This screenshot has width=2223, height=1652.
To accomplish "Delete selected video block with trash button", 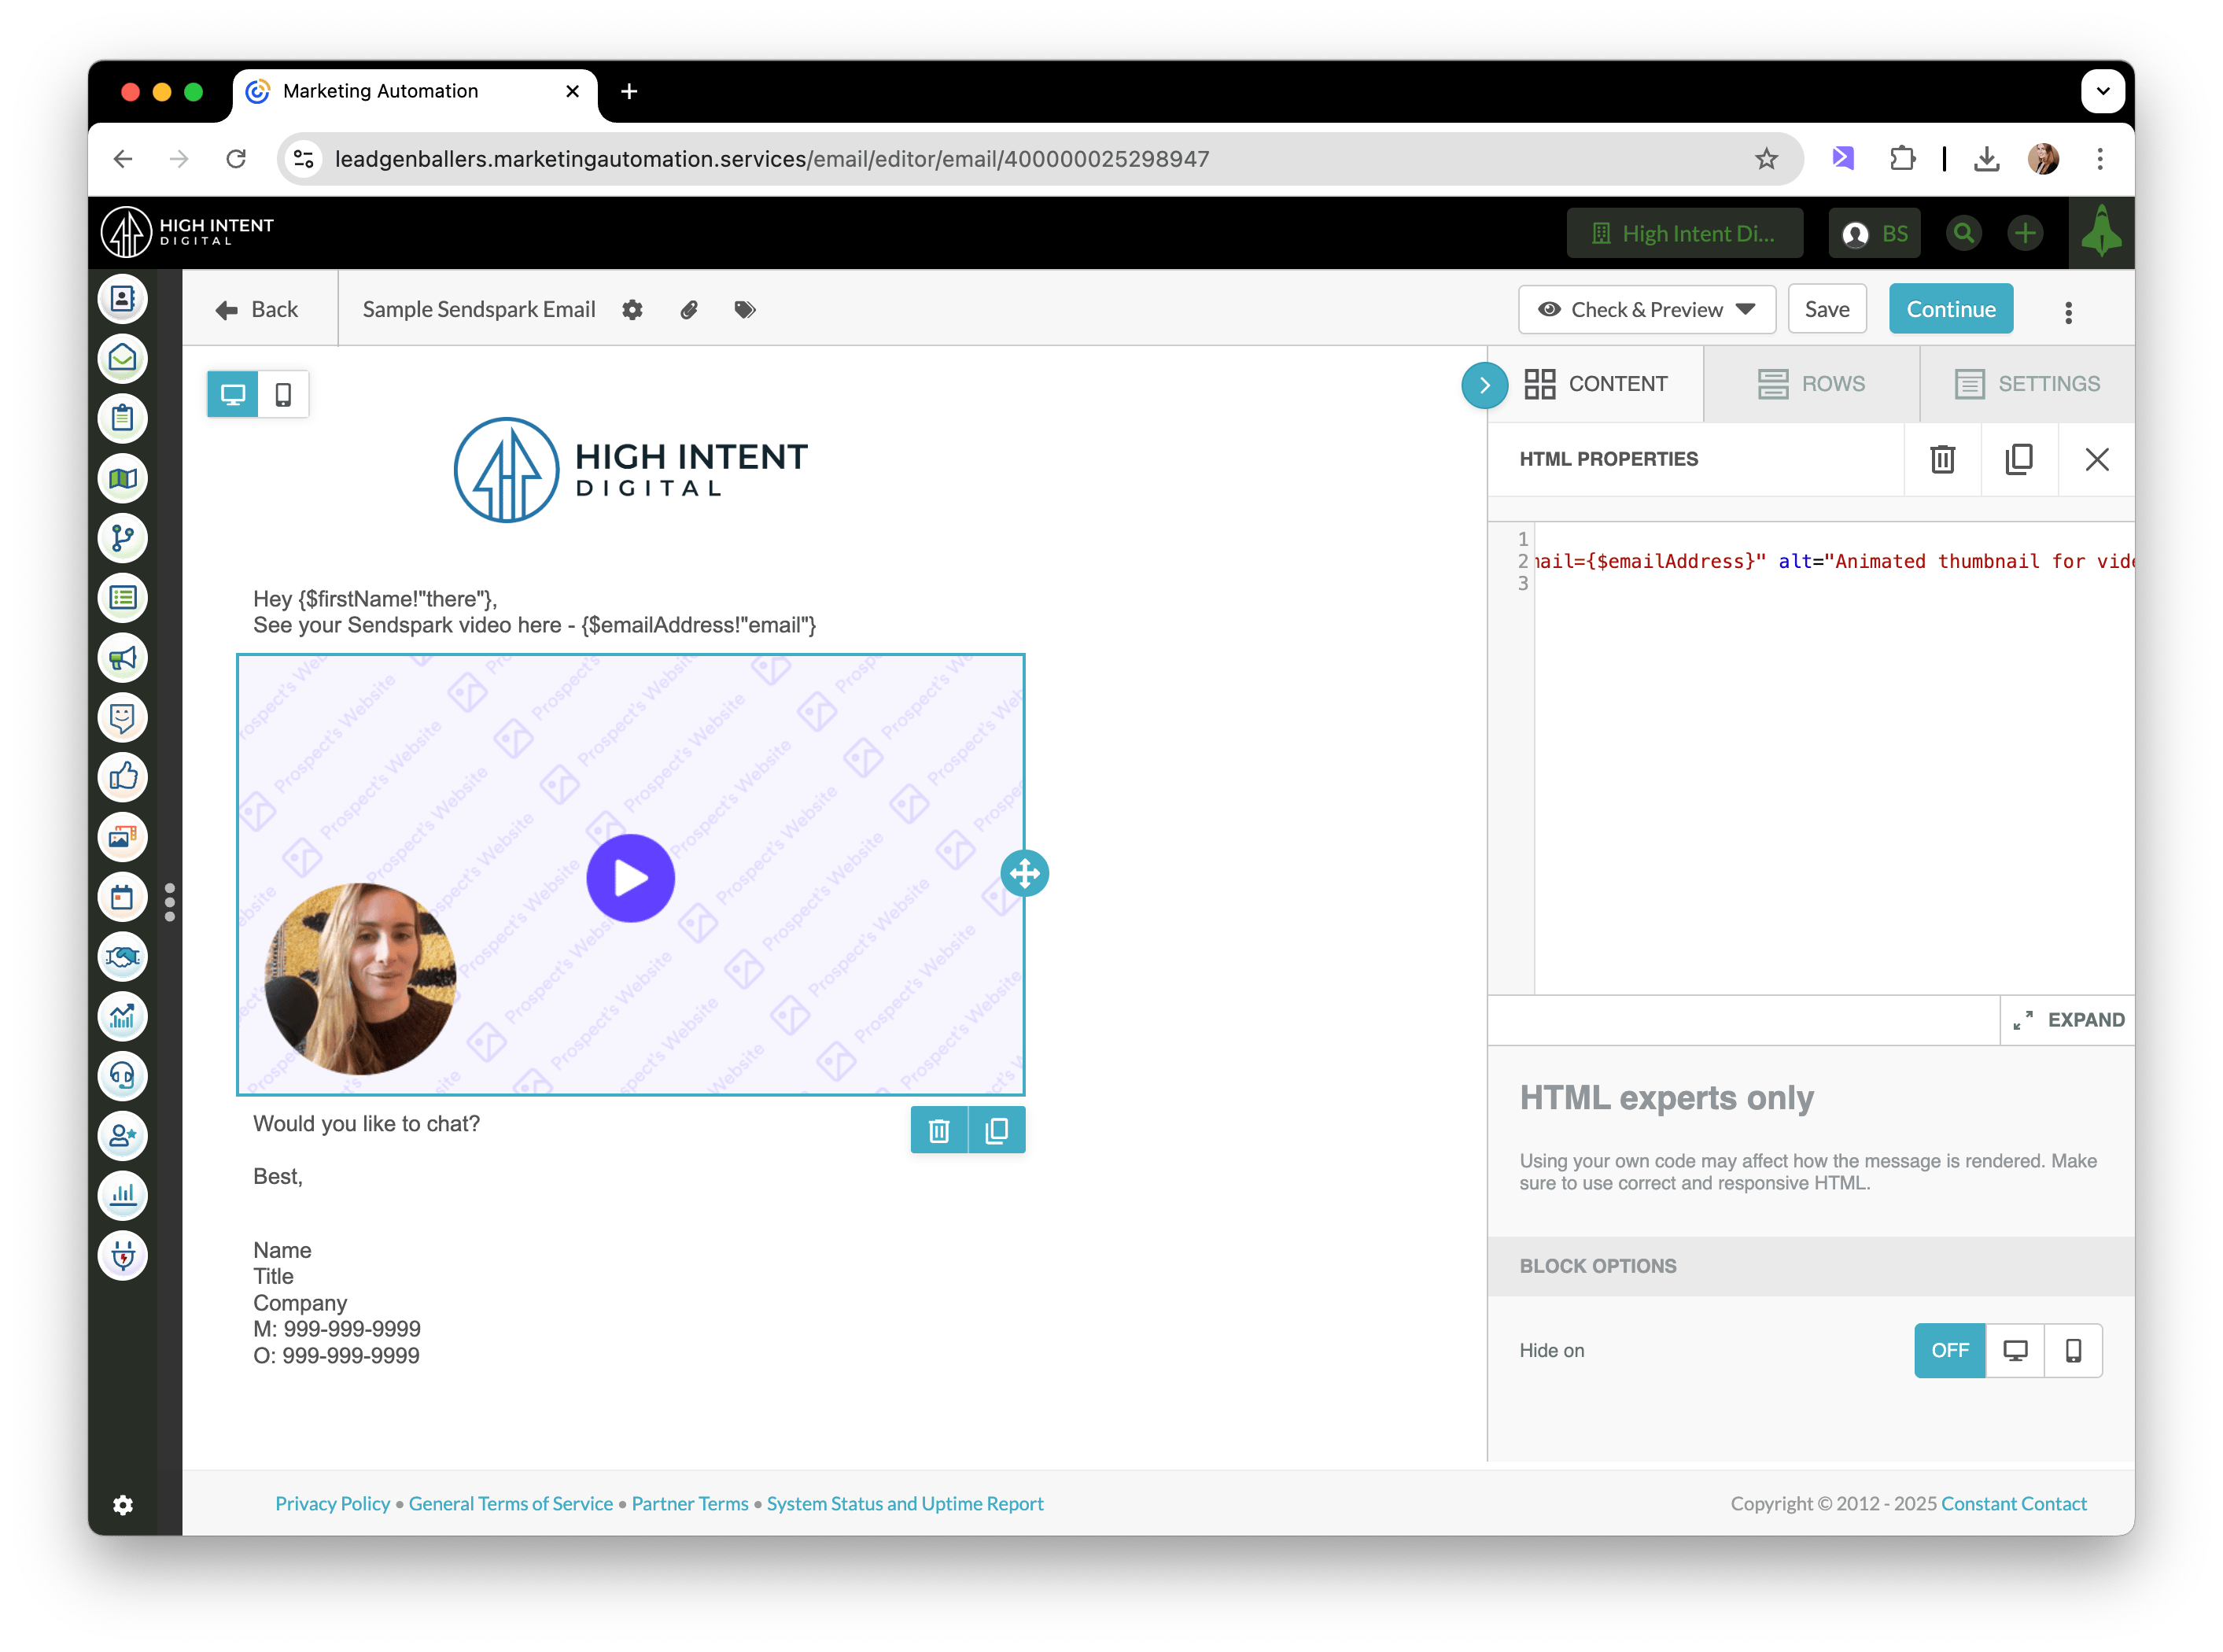I will [x=939, y=1130].
